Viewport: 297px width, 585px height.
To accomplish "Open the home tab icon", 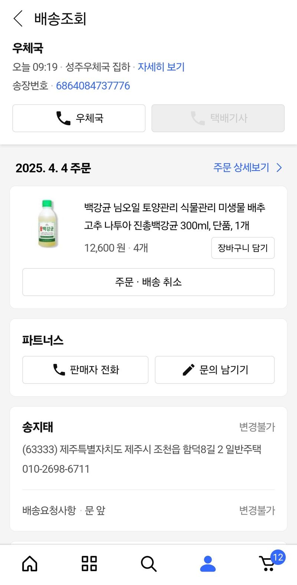I will (x=30, y=563).
